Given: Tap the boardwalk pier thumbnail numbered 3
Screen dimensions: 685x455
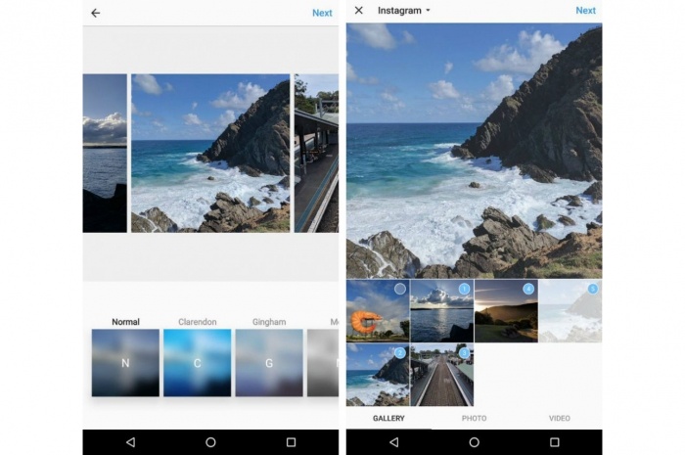Looking at the screenshot, I should [x=441, y=375].
